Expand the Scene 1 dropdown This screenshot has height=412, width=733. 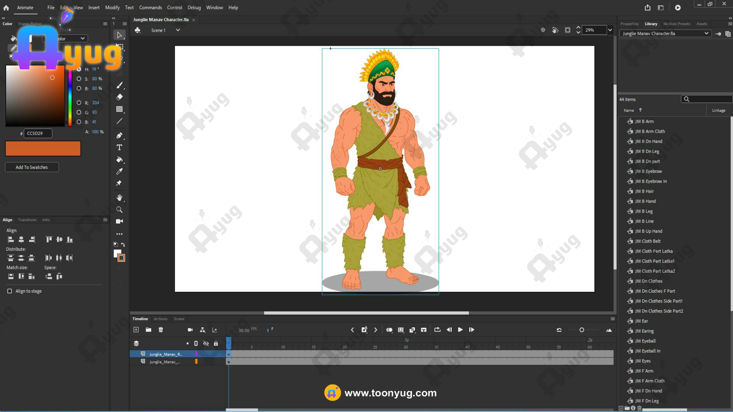click(178, 30)
